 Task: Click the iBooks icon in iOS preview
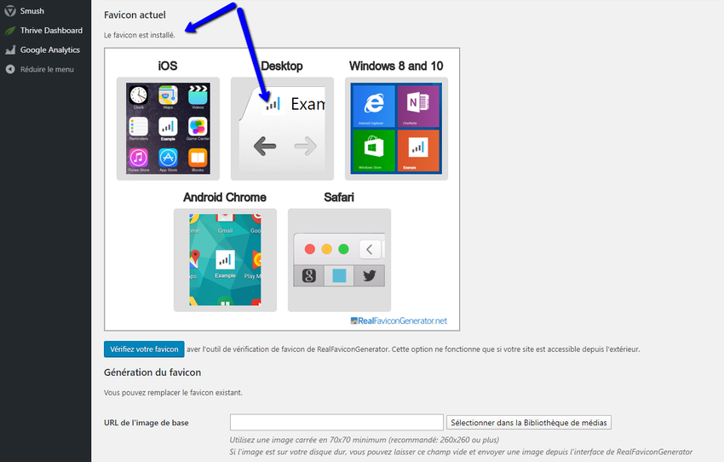tap(198, 158)
